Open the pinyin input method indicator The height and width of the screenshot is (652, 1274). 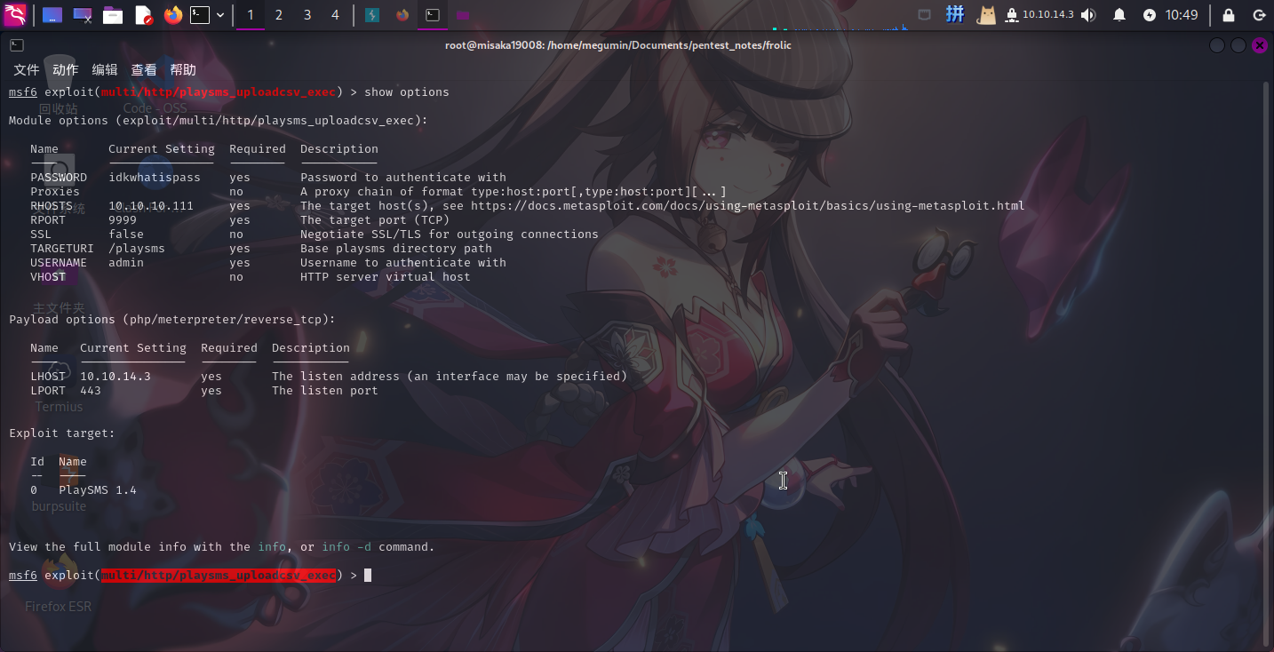point(955,14)
